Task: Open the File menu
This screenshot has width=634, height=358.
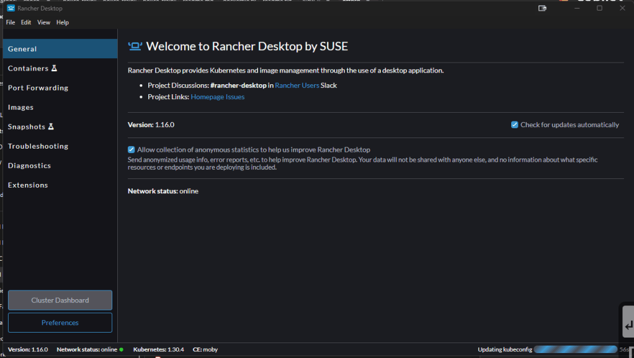Action: [x=11, y=22]
